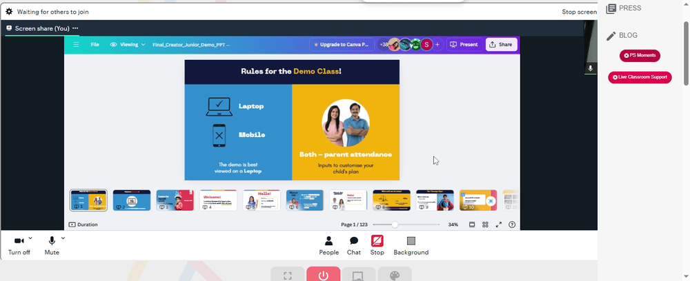The height and width of the screenshot is (281, 690).
Task: Click the Canva fullscreen arrows icon
Action: point(499,225)
